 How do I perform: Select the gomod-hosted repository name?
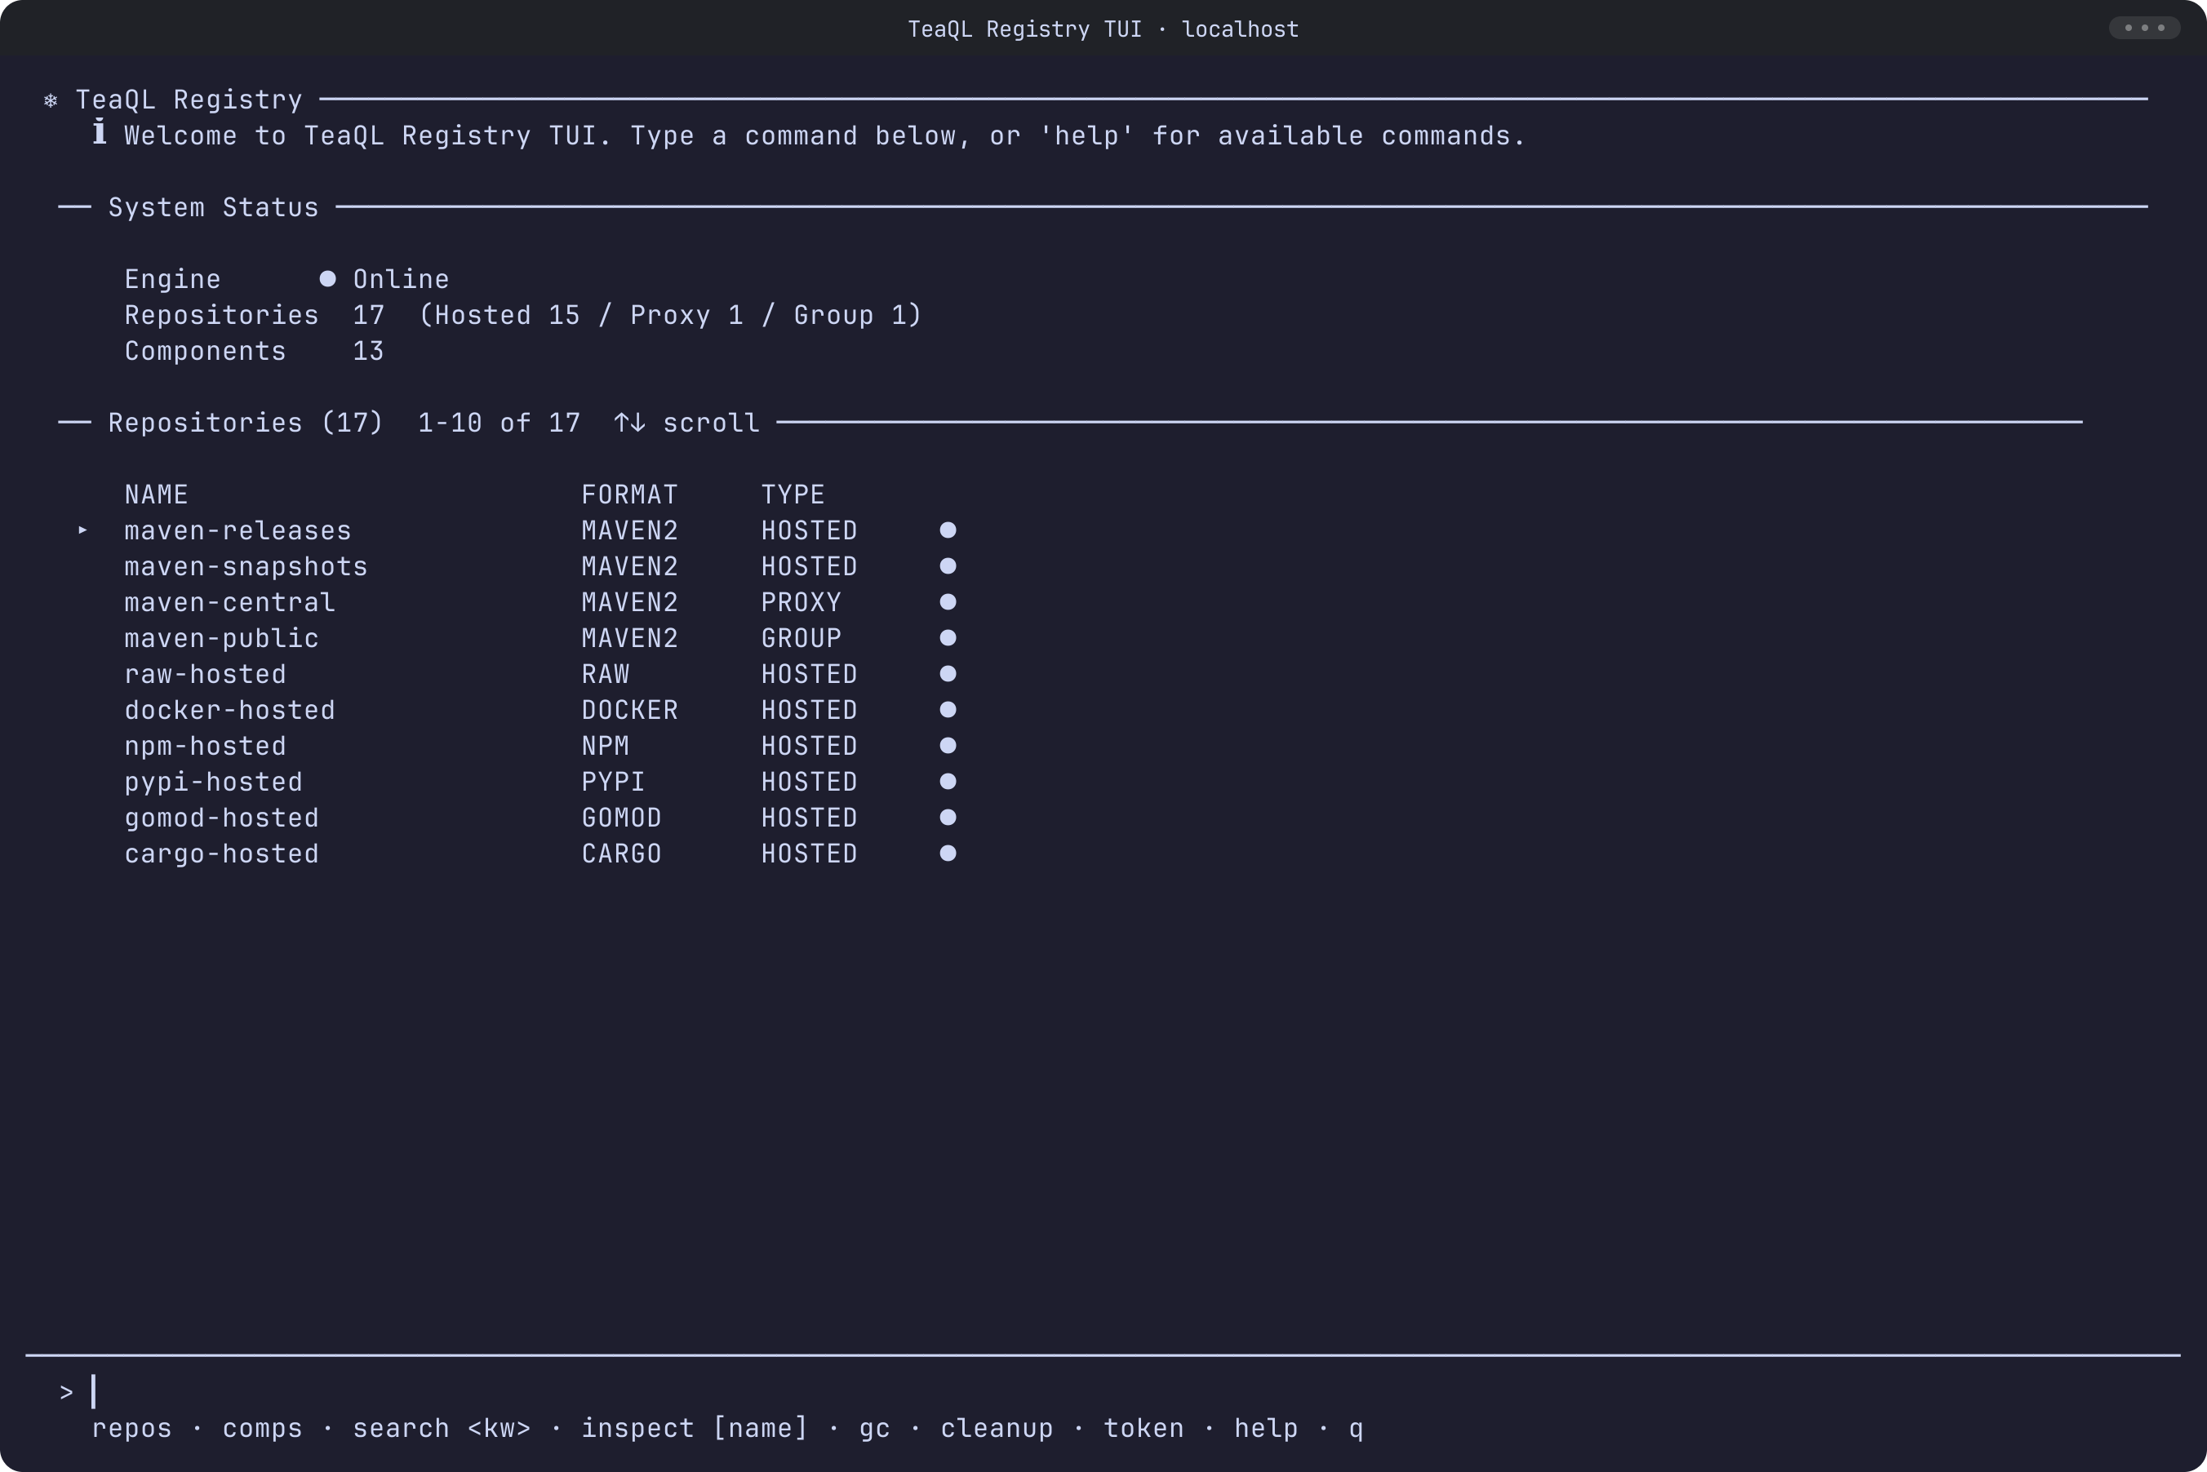coord(221,818)
